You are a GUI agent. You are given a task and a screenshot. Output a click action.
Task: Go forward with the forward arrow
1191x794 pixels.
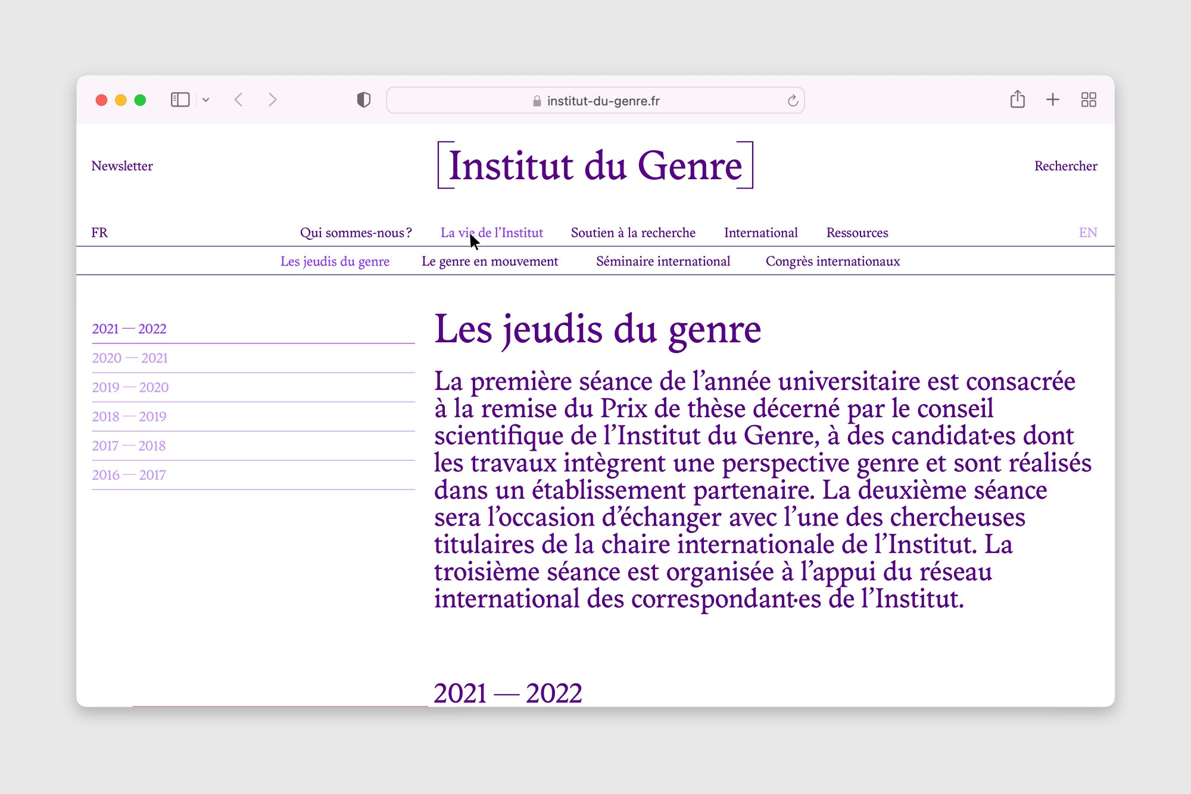272,99
